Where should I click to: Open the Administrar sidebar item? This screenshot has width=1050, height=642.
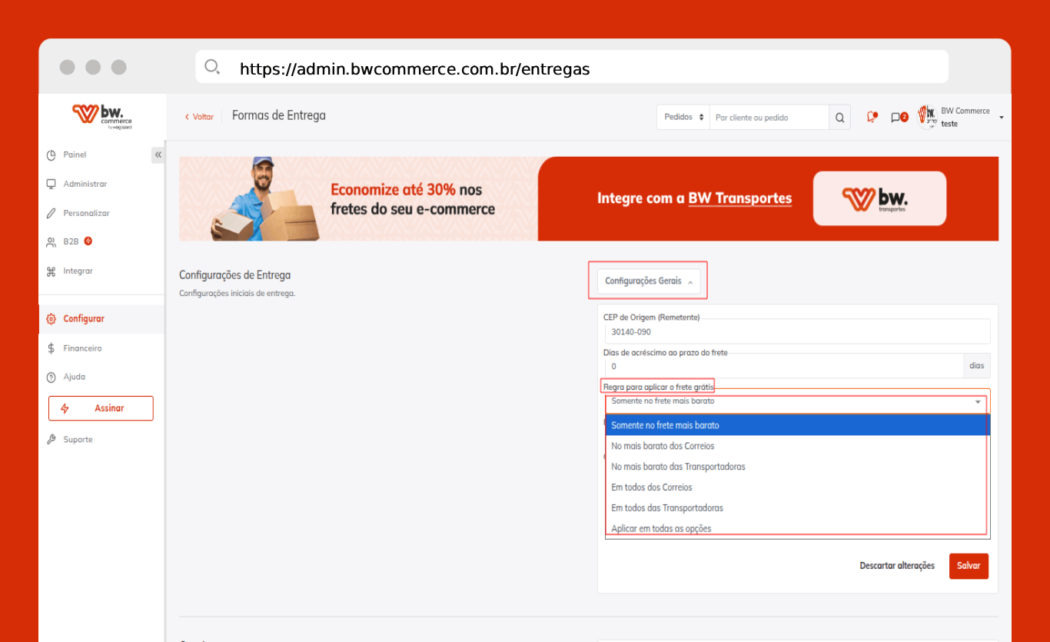click(85, 184)
